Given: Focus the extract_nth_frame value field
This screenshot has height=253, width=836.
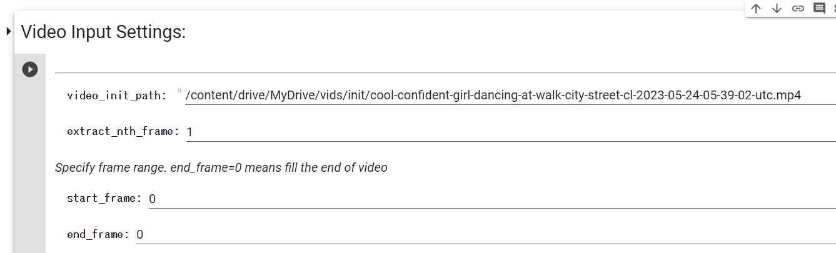Looking at the screenshot, I should point(511,132).
